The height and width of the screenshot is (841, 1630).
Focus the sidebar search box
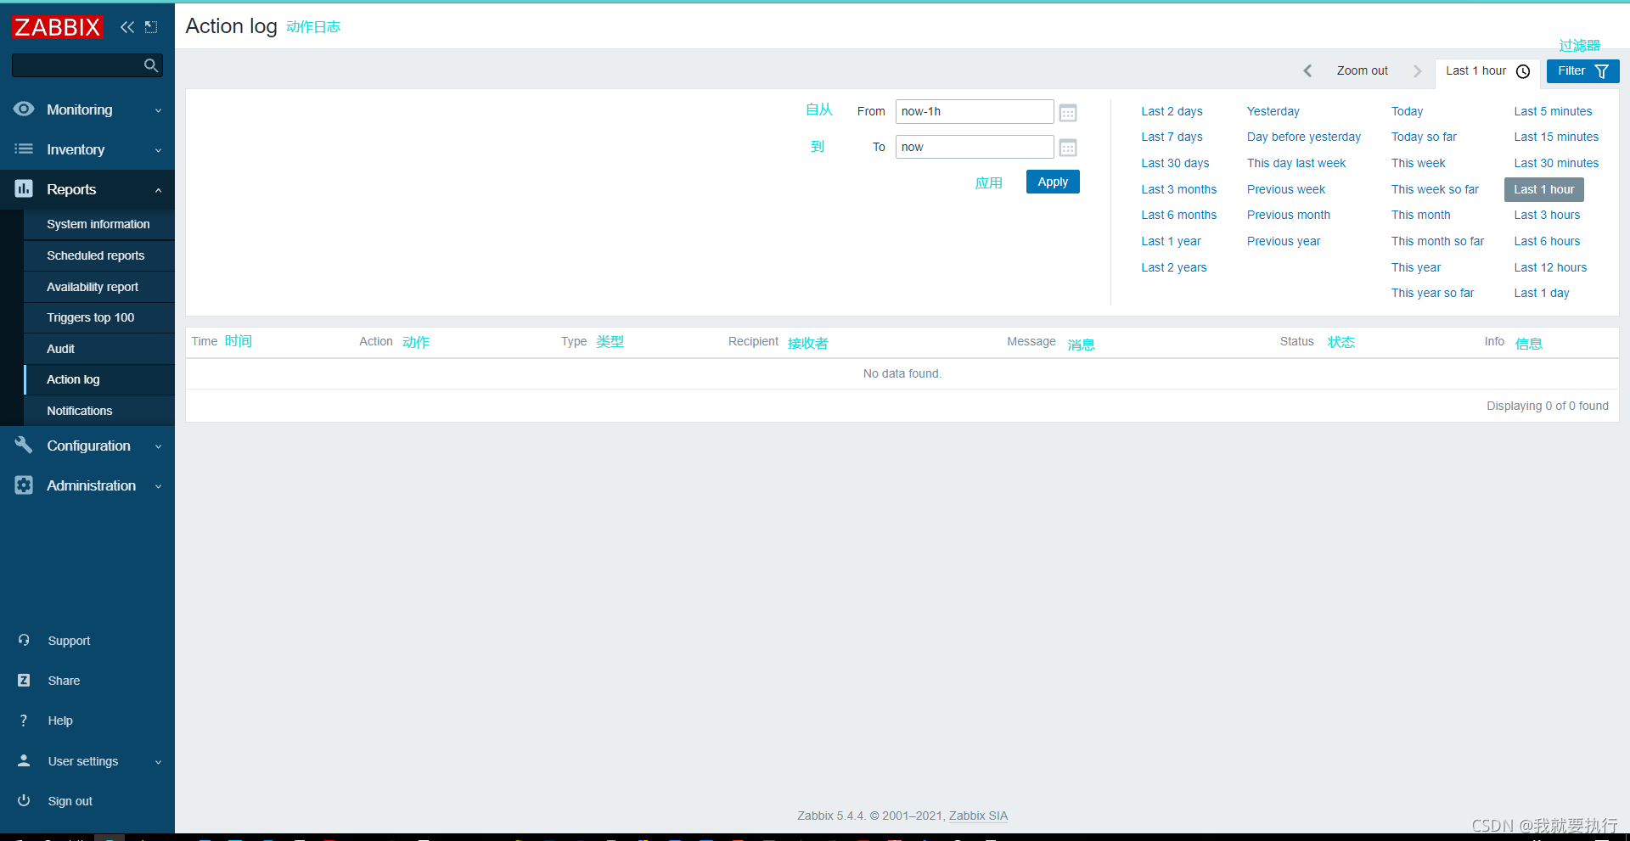(x=87, y=65)
